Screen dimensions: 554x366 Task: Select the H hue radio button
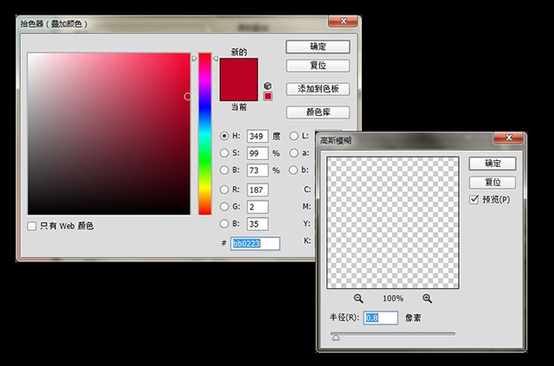[225, 136]
